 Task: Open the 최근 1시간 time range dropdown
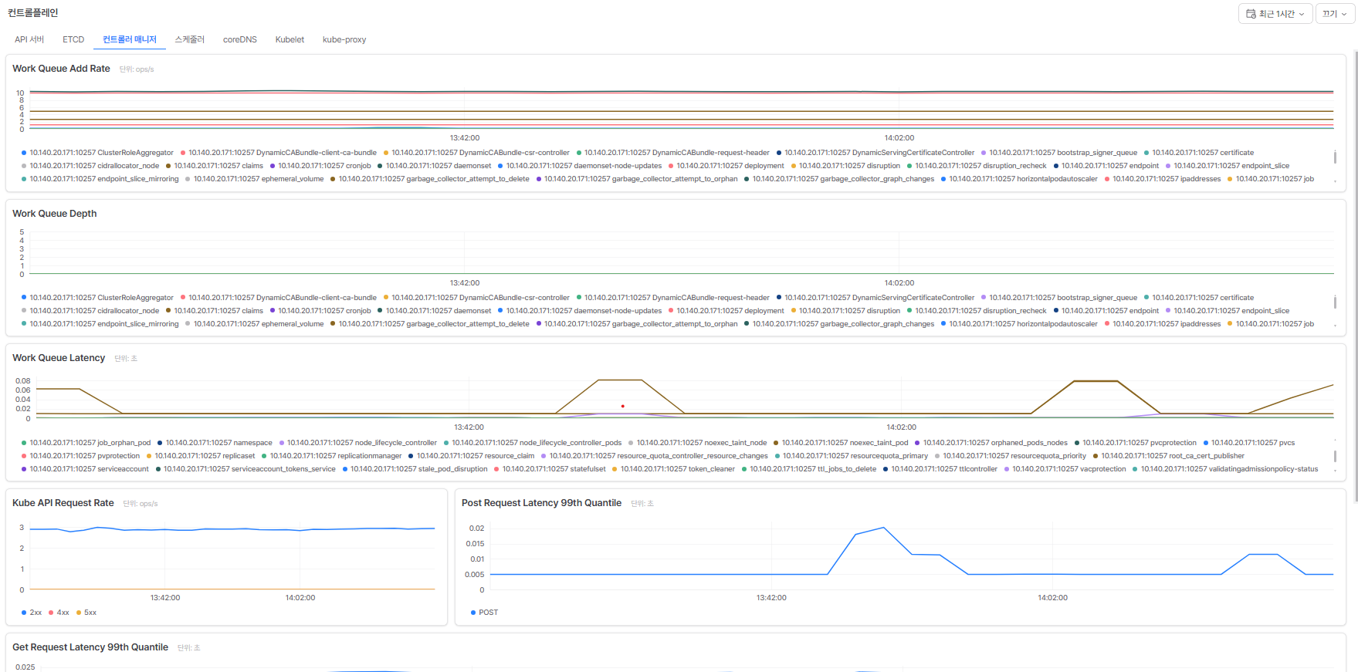[x=1275, y=14]
